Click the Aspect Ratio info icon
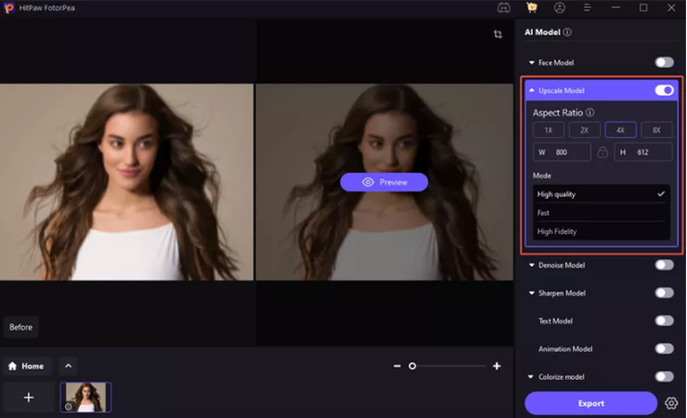This screenshot has width=687, height=418. point(590,112)
